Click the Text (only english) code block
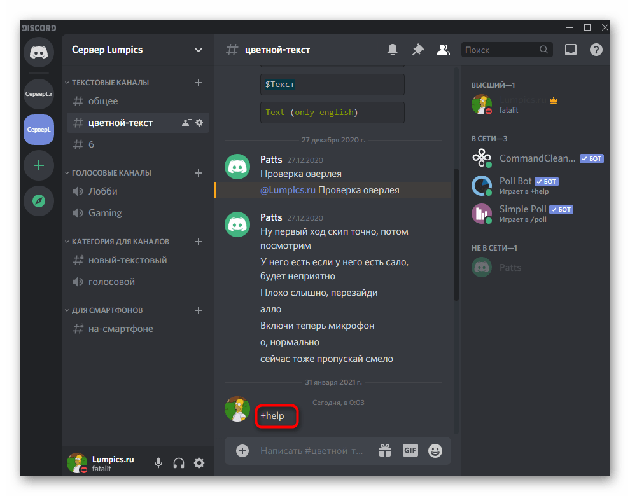 (332, 113)
